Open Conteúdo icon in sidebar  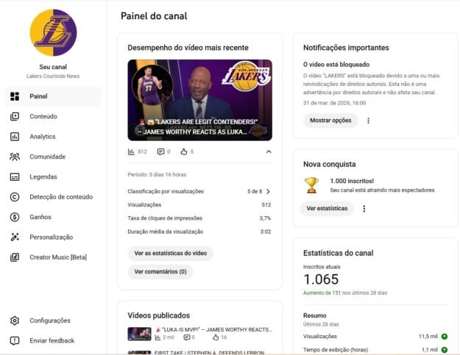[x=15, y=116]
